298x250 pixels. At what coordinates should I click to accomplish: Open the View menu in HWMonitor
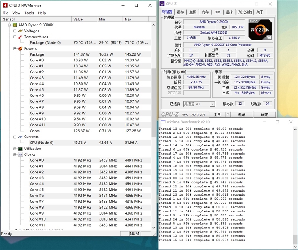click(x=16, y=12)
